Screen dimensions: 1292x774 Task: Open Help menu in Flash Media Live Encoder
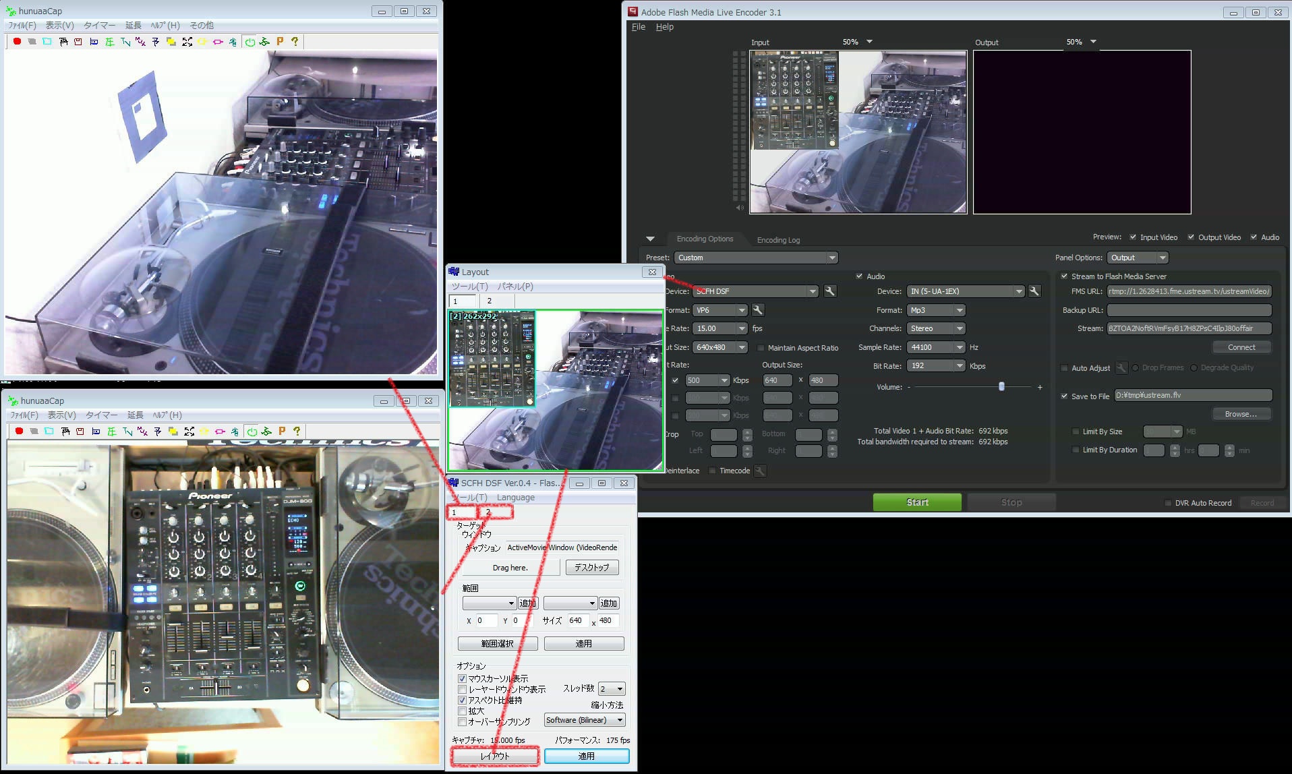click(x=665, y=27)
